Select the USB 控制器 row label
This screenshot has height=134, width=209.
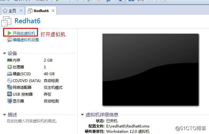pyautogui.click(x=23, y=94)
